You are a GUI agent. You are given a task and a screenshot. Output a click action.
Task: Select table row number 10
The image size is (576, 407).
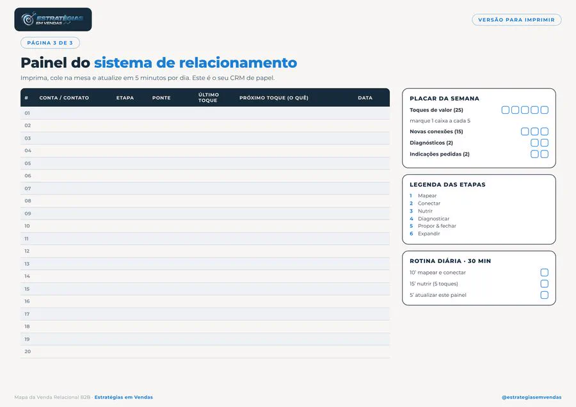205,226
